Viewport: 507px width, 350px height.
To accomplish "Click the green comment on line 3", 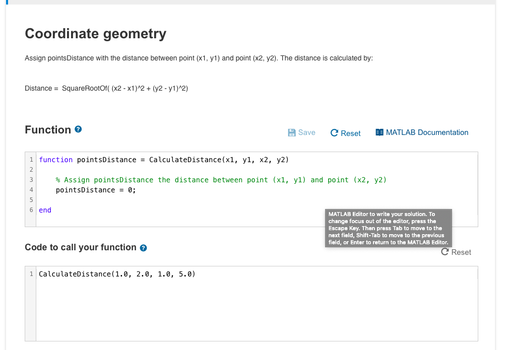I will tap(222, 180).
